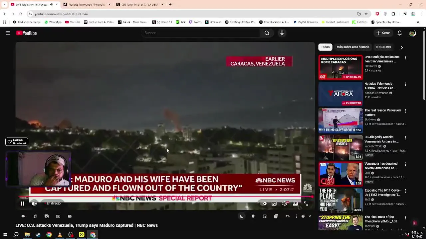Click the Crear button
The image size is (426, 239).
coord(383,33)
